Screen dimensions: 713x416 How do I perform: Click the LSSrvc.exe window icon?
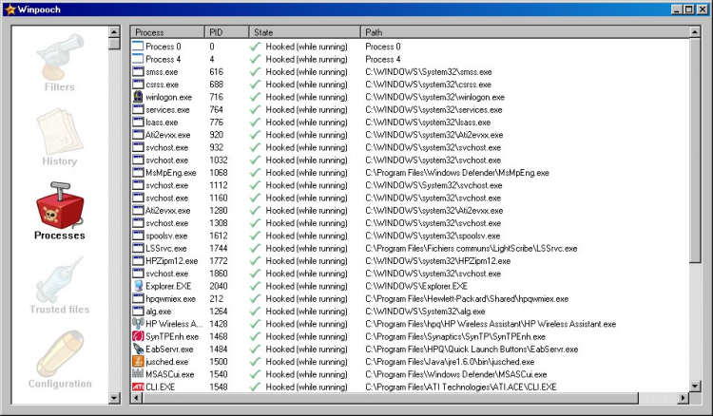click(138, 248)
